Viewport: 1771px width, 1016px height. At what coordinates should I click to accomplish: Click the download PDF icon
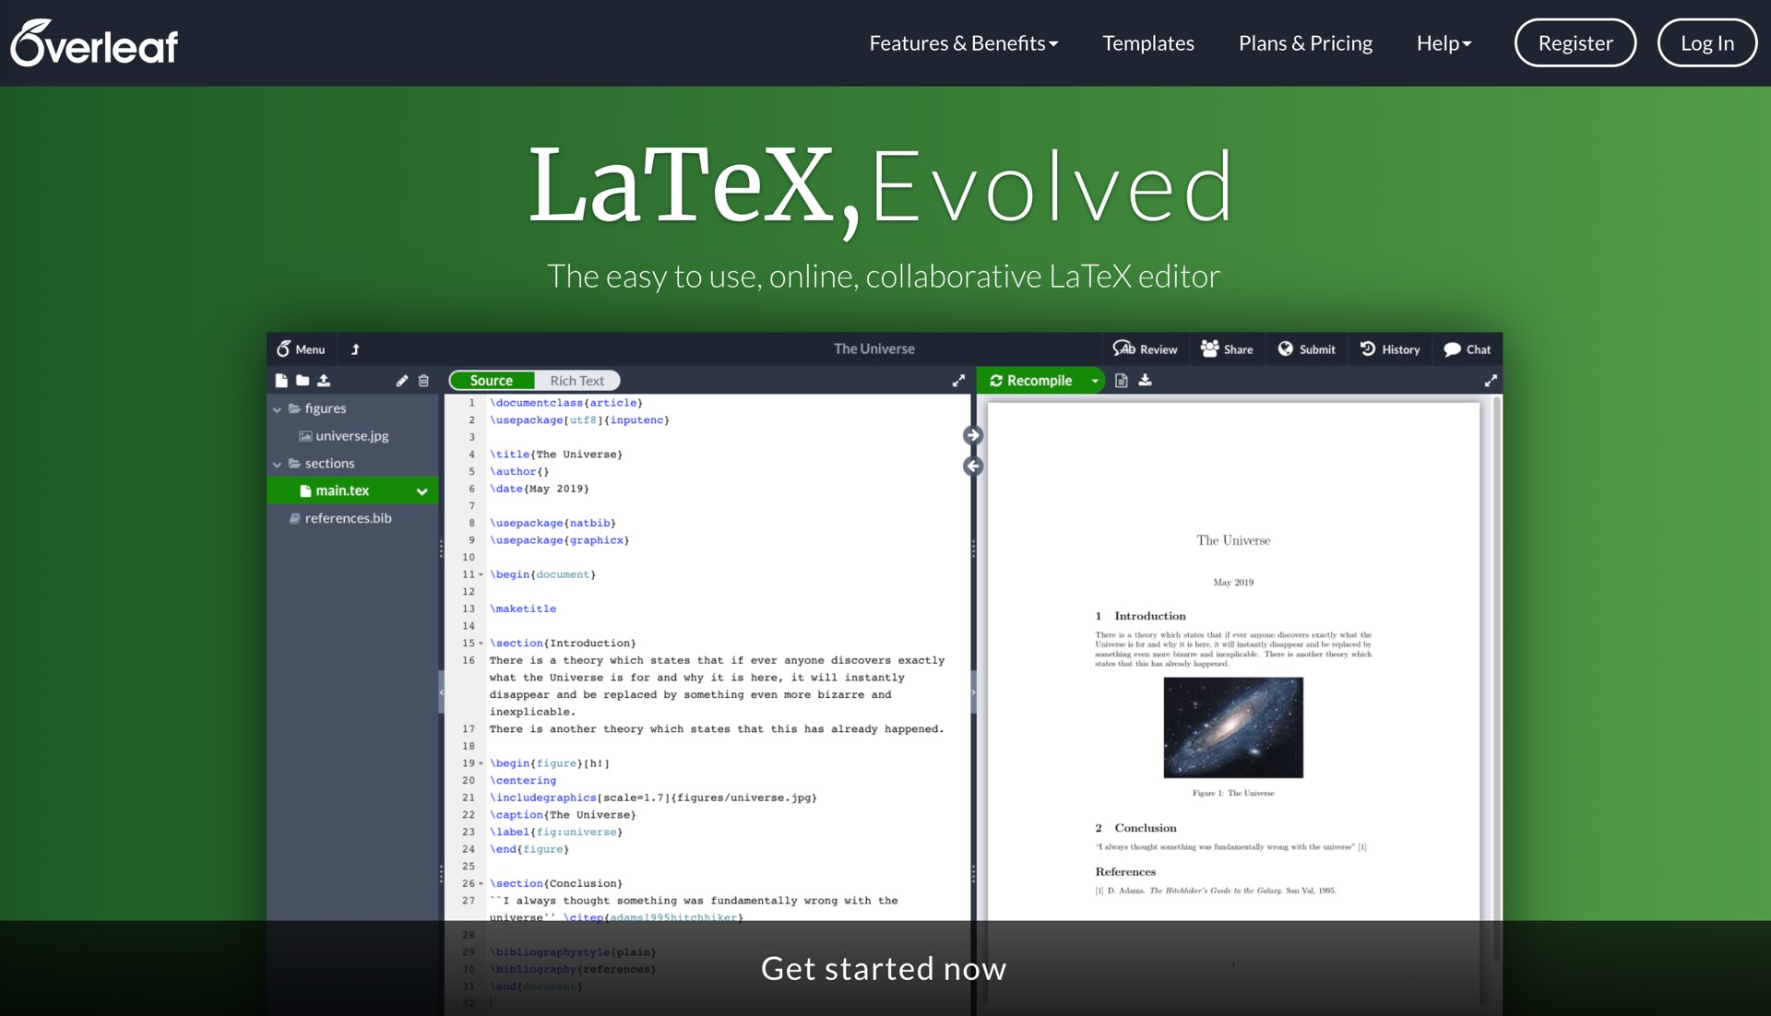click(x=1146, y=381)
